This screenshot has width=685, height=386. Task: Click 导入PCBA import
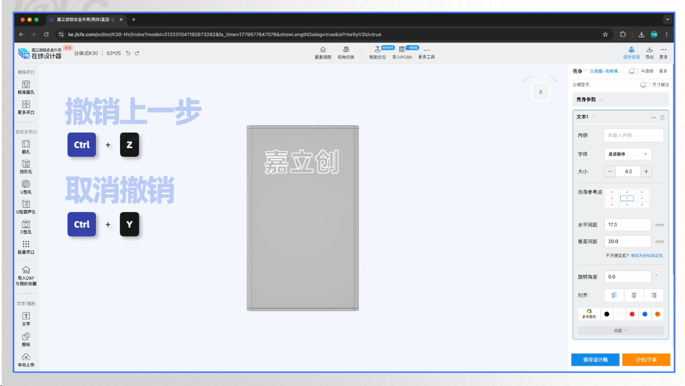coord(402,53)
